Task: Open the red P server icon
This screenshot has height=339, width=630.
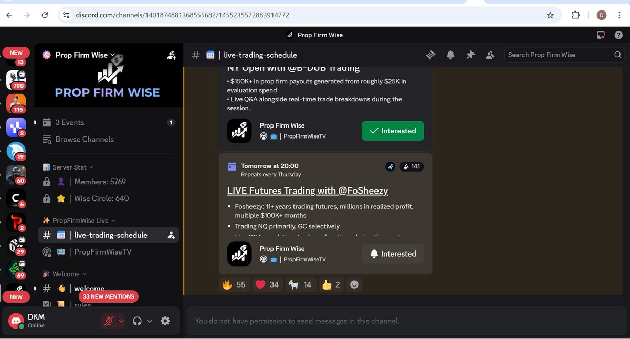Action: 16,223
